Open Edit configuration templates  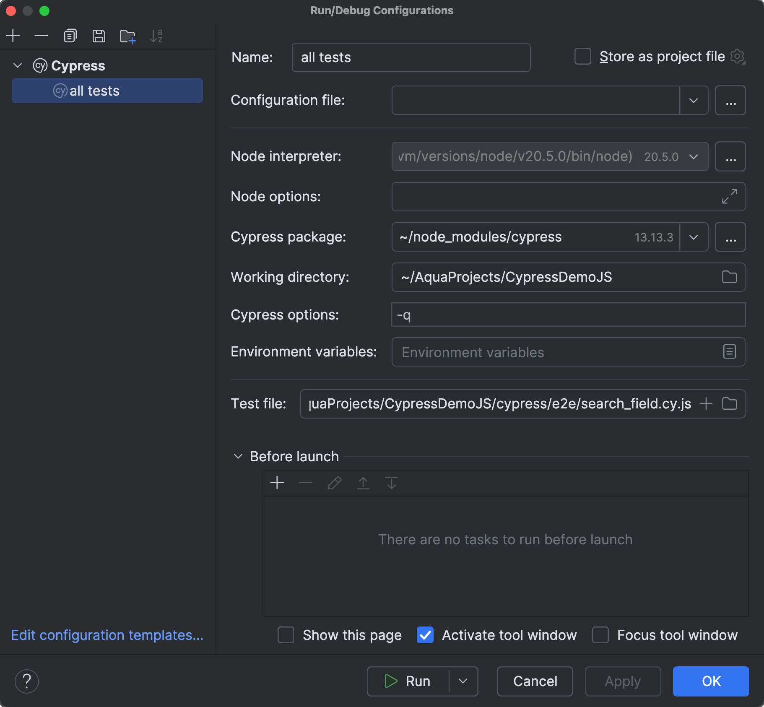point(107,635)
